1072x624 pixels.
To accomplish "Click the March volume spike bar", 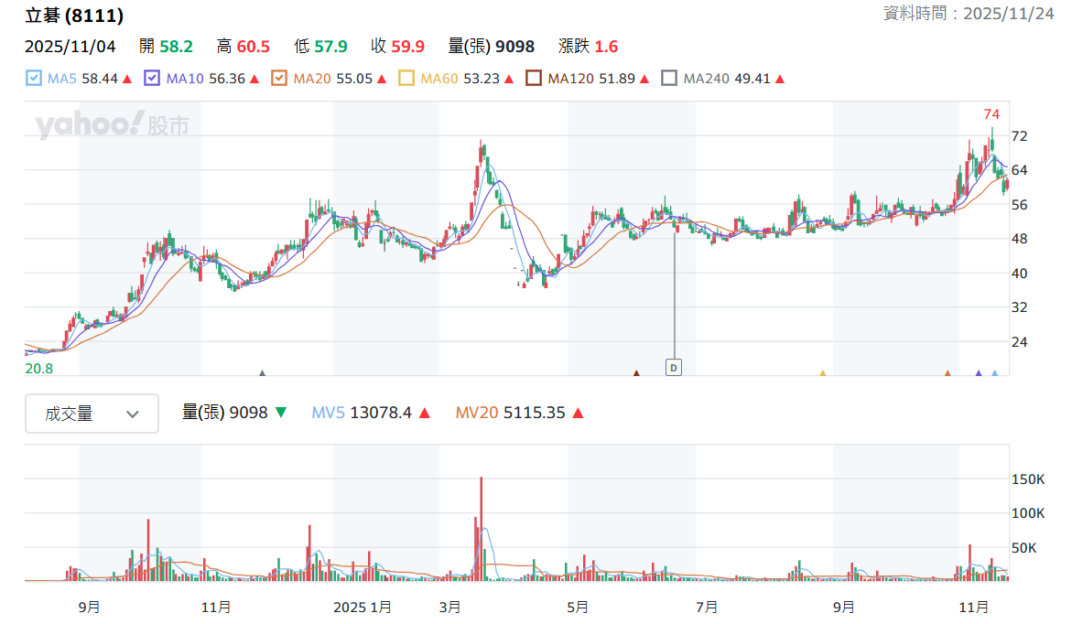I will pyautogui.click(x=482, y=528).
